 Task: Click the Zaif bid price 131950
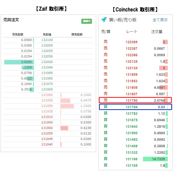click(47, 106)
